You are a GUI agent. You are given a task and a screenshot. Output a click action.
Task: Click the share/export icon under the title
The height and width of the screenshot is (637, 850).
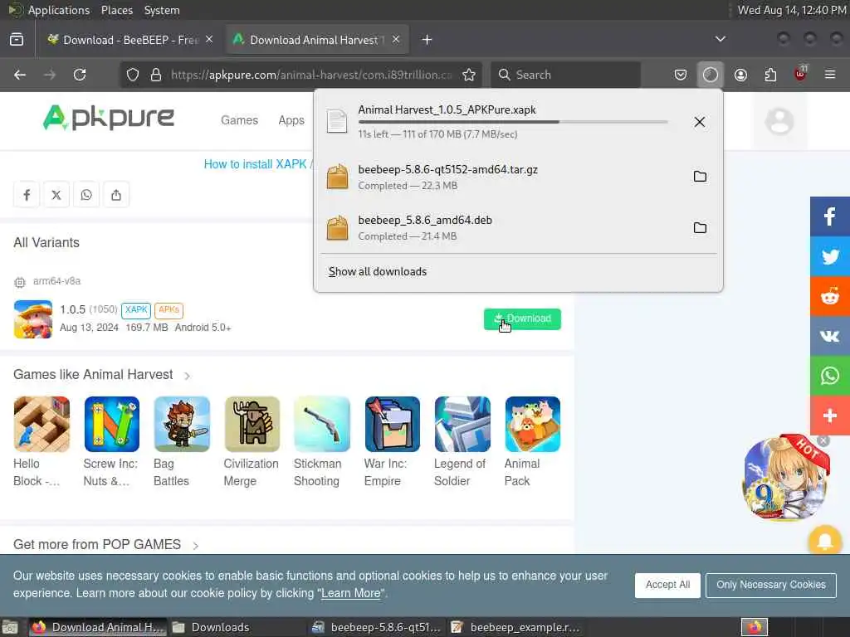tap(116, 195)
